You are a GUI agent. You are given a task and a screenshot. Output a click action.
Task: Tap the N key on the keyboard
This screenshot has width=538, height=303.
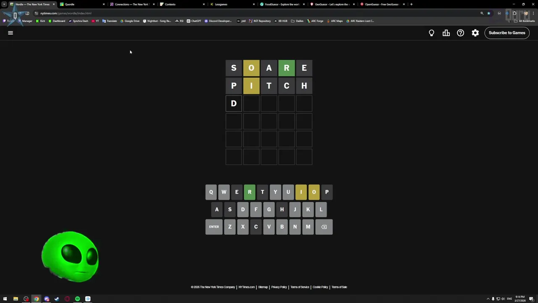point(295,227)
